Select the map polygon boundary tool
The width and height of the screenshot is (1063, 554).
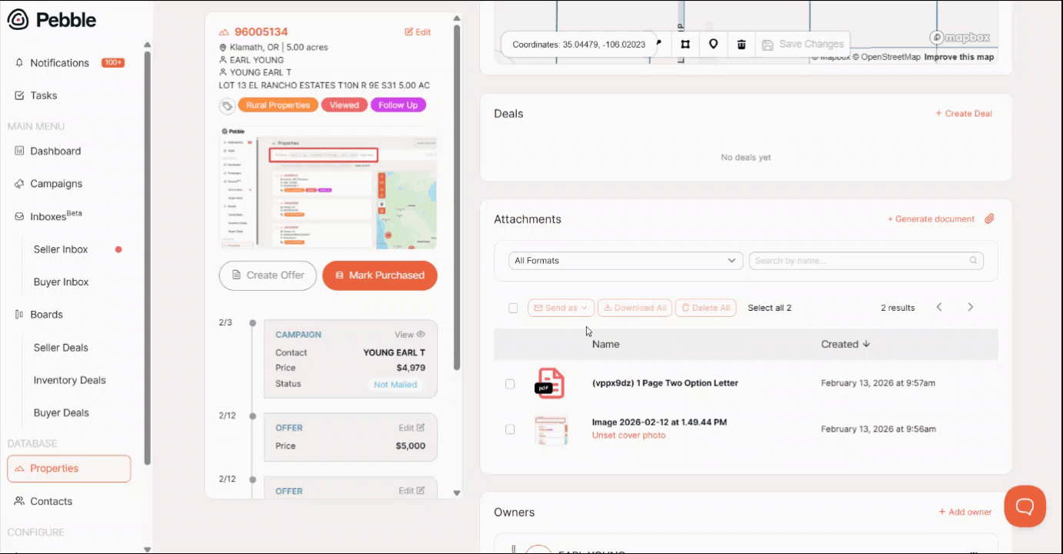[685, 45]
